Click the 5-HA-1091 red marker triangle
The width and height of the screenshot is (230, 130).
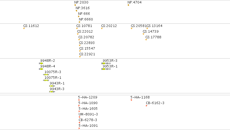pyautogui.click(x=79, y=128)
